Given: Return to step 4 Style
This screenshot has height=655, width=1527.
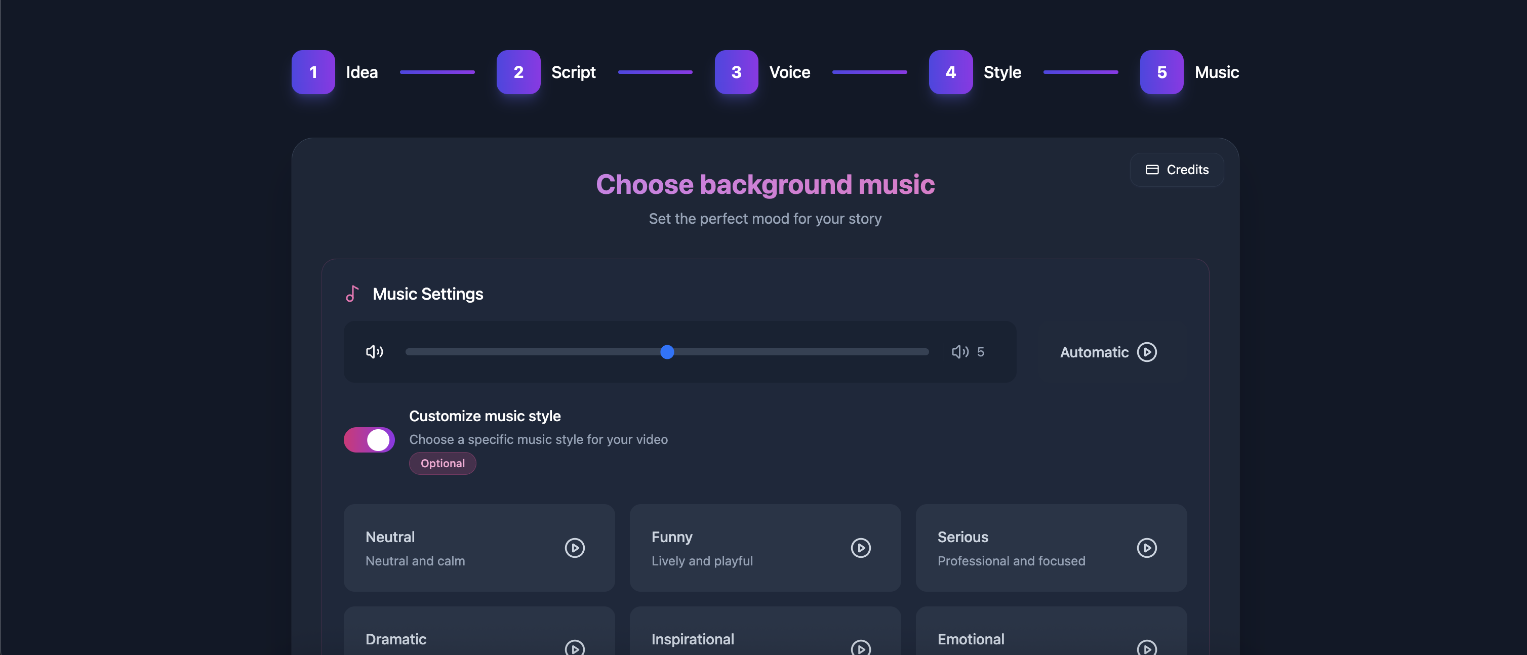Looking at the screenshot, I should click(950, 72).
